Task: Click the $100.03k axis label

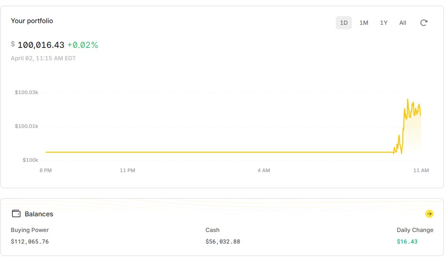Action: (26, 92)
